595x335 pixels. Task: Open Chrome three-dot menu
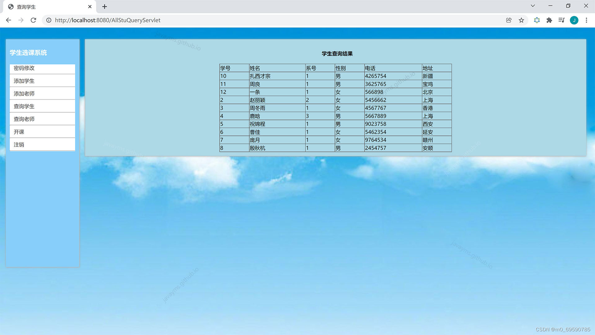(x=586, y=20)
